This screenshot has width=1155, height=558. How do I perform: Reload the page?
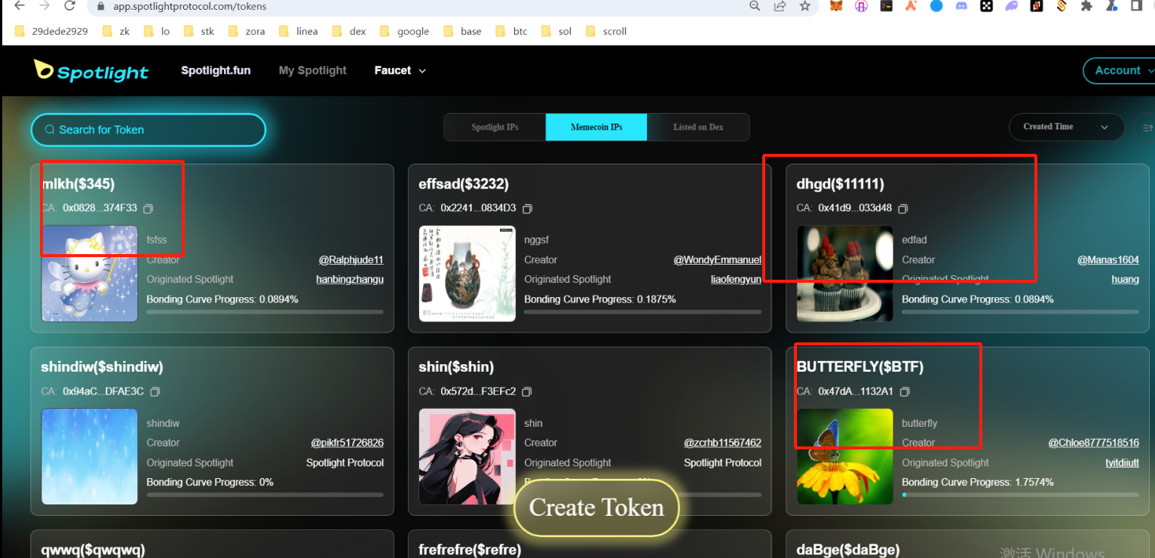tap(69, 6)
